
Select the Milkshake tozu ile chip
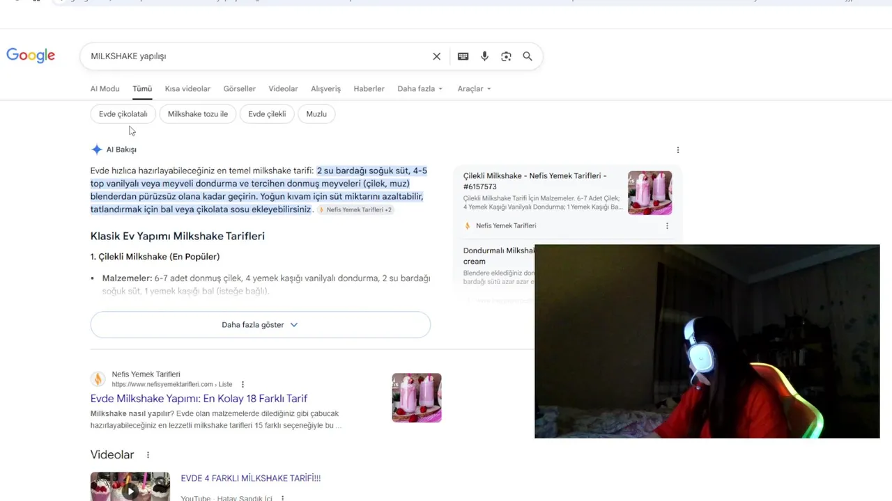198,114
